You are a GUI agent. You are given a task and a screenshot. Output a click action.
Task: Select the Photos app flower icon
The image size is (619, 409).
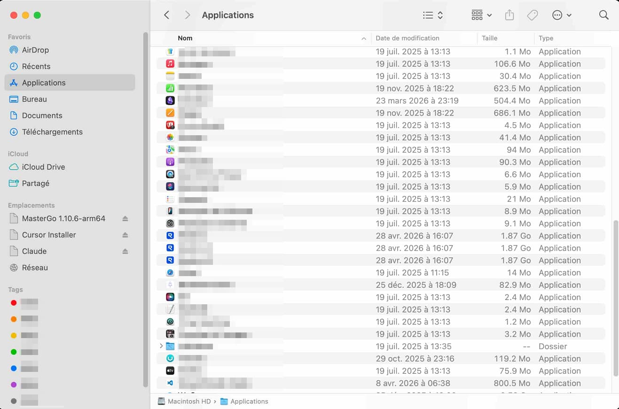click(170, 138)
